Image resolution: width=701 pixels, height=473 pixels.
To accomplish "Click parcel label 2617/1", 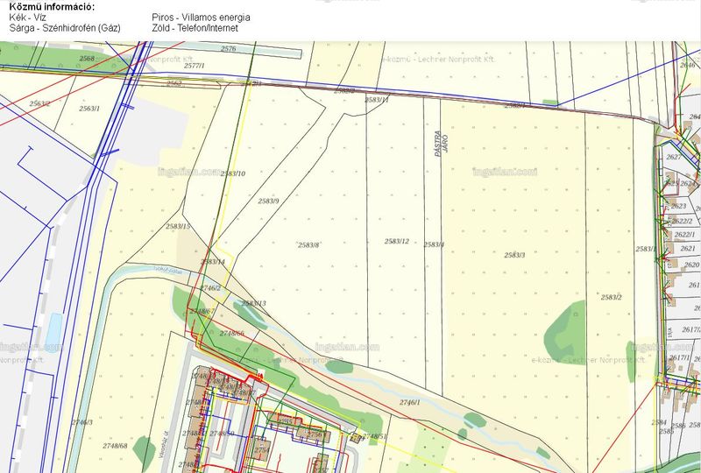I will [x=680, y=358].
